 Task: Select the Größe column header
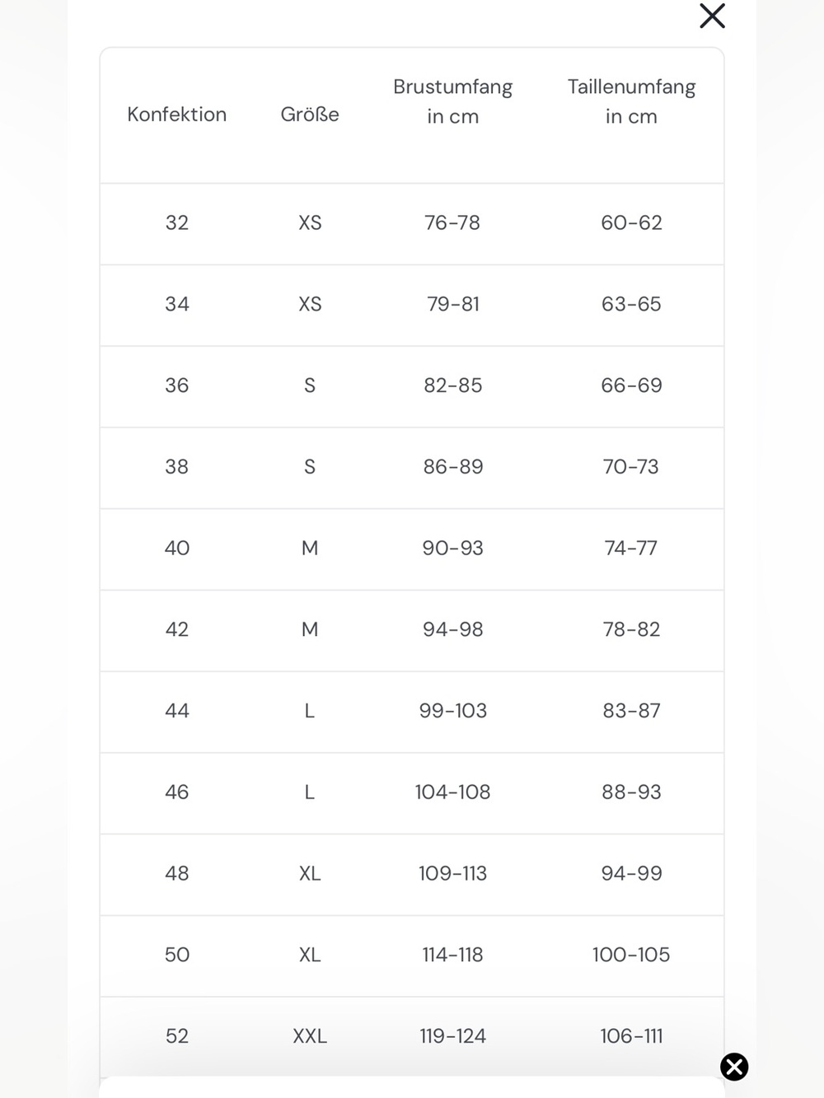(310, 114)
